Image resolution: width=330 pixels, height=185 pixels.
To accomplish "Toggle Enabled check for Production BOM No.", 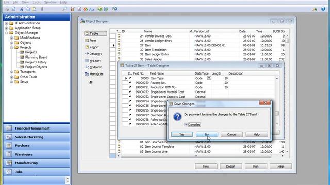I will point(130,87).
